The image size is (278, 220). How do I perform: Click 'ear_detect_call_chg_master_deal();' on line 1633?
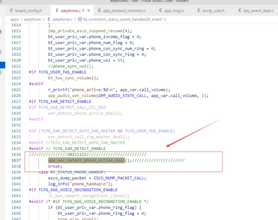[89, 137]
